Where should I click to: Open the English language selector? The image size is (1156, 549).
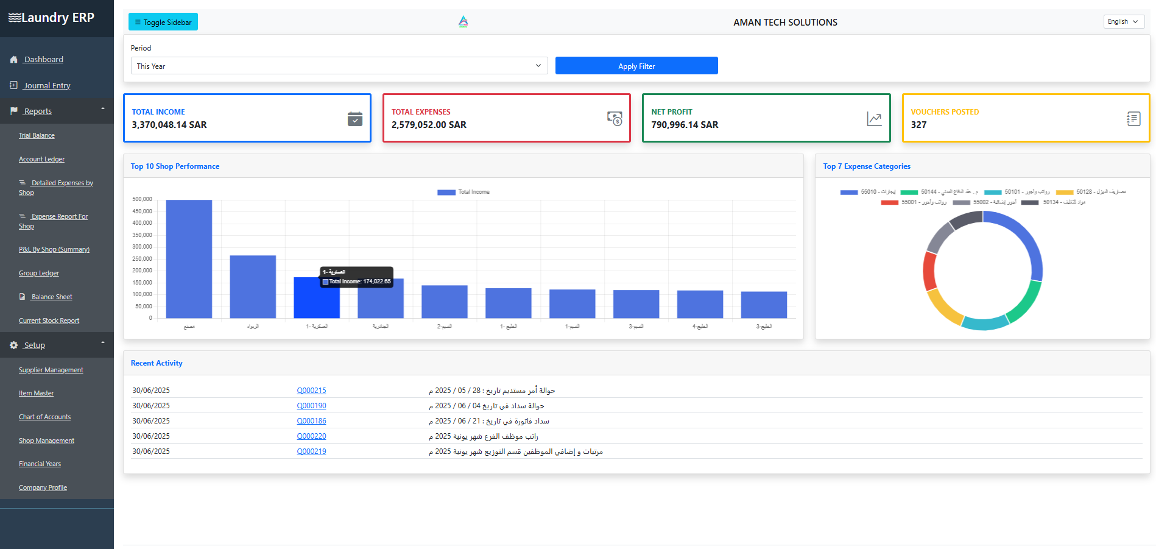[1123, 21]
